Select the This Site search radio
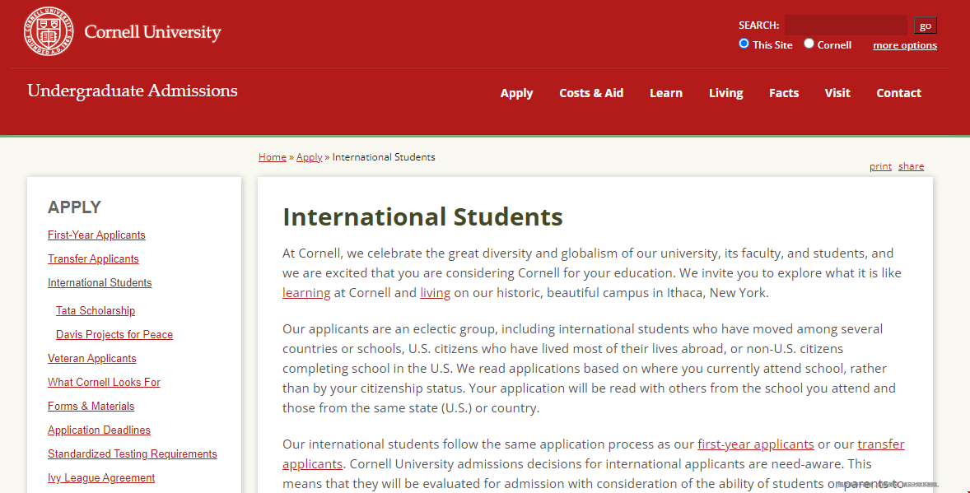 [x=744, y=44]
